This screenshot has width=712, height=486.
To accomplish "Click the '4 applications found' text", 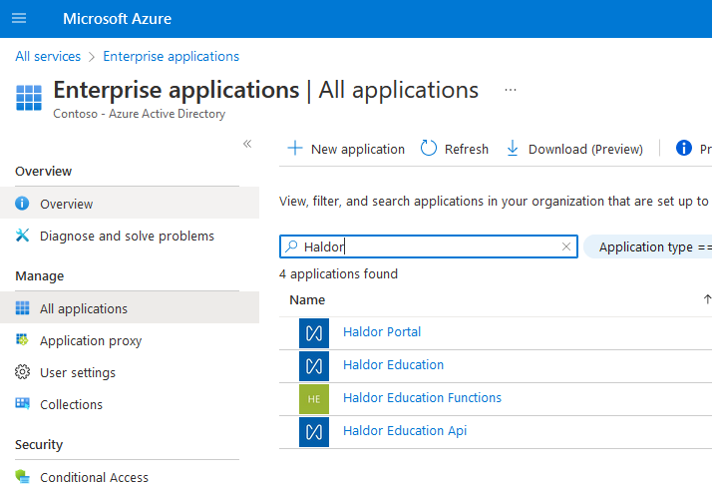I will [338, 273].
